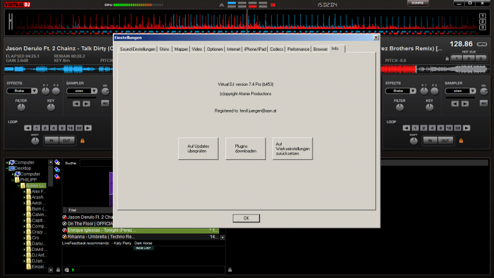Viewport: 494px width, 278px height.
Task: Set 4-beat loop on left deck
Action: [x=54, y=128]
